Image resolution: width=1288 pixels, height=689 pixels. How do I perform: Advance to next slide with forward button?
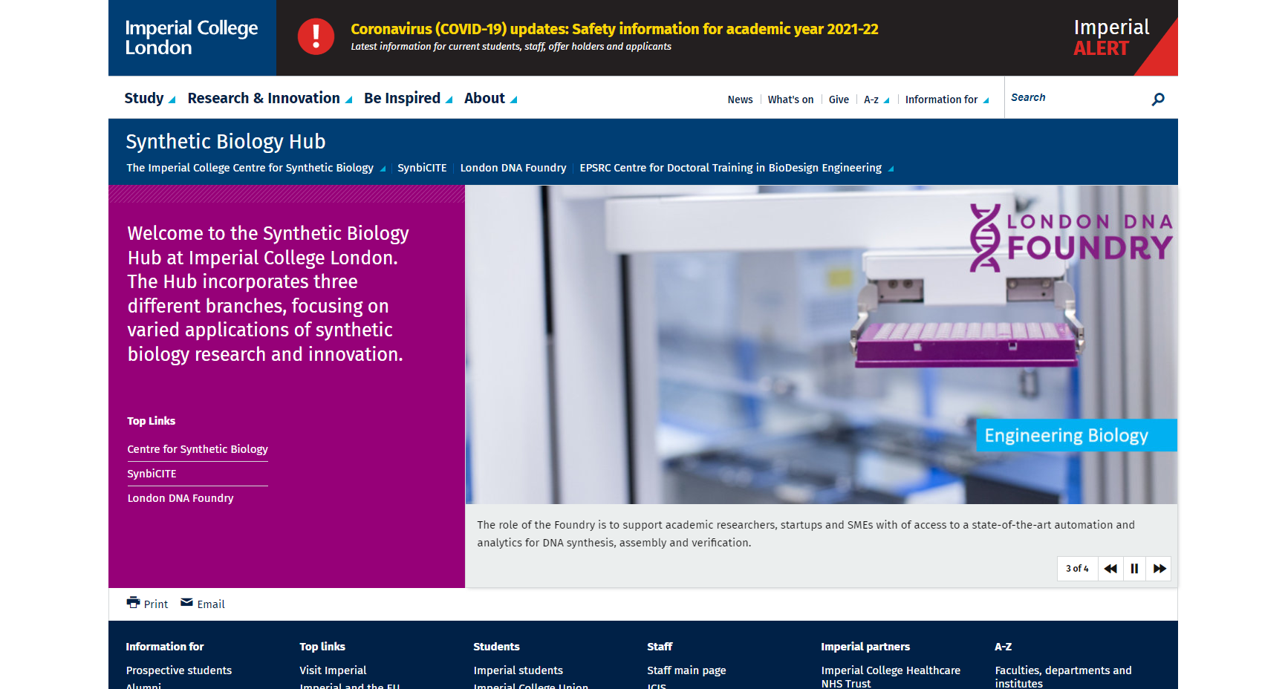click(1159, 569)
